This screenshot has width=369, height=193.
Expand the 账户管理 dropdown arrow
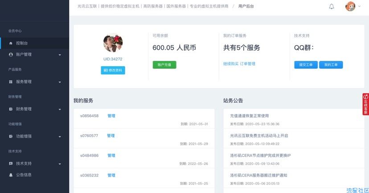point(60,55)
